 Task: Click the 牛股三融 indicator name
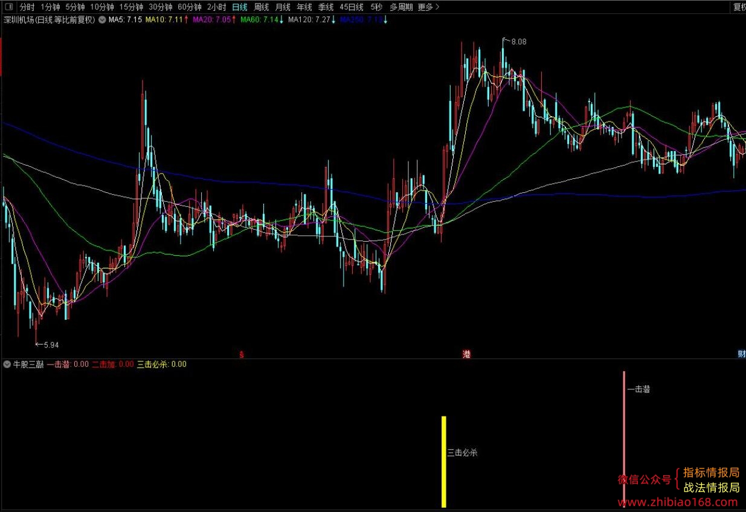pos(28,365)
